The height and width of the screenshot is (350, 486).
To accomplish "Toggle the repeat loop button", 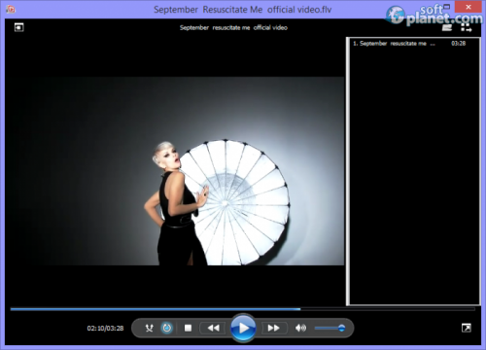I will [167, 329].
